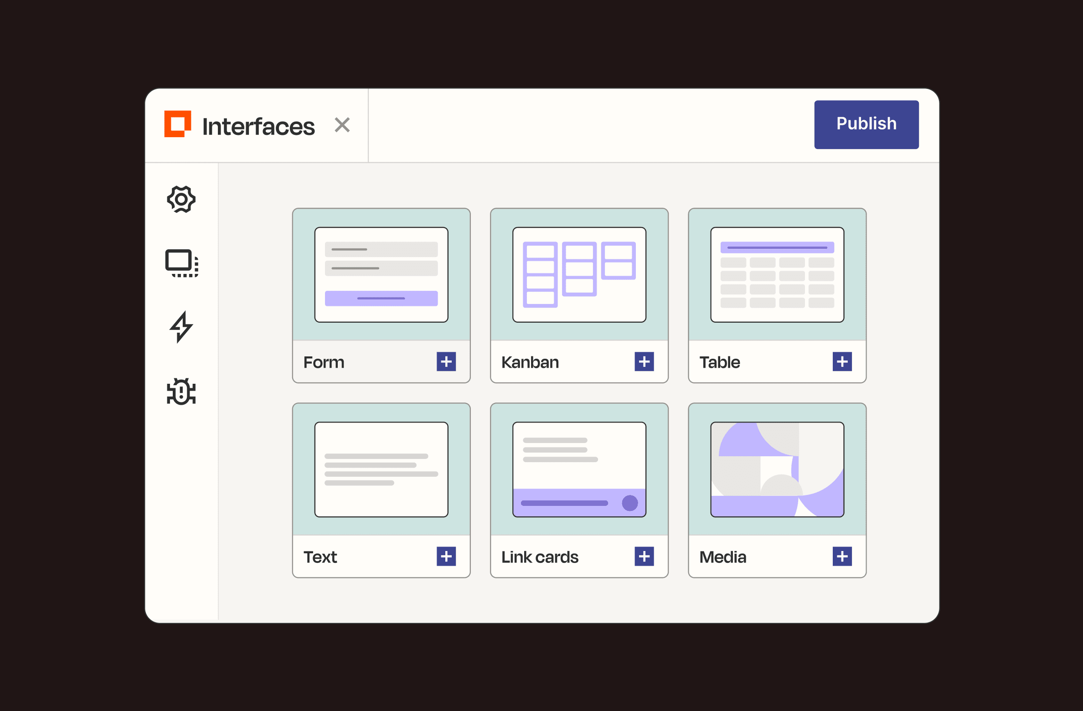Image resolution: width=1083 pixels, height=711 pixels.
Task: Click the Automations lightning bolt icon
Action: [181, 326]
